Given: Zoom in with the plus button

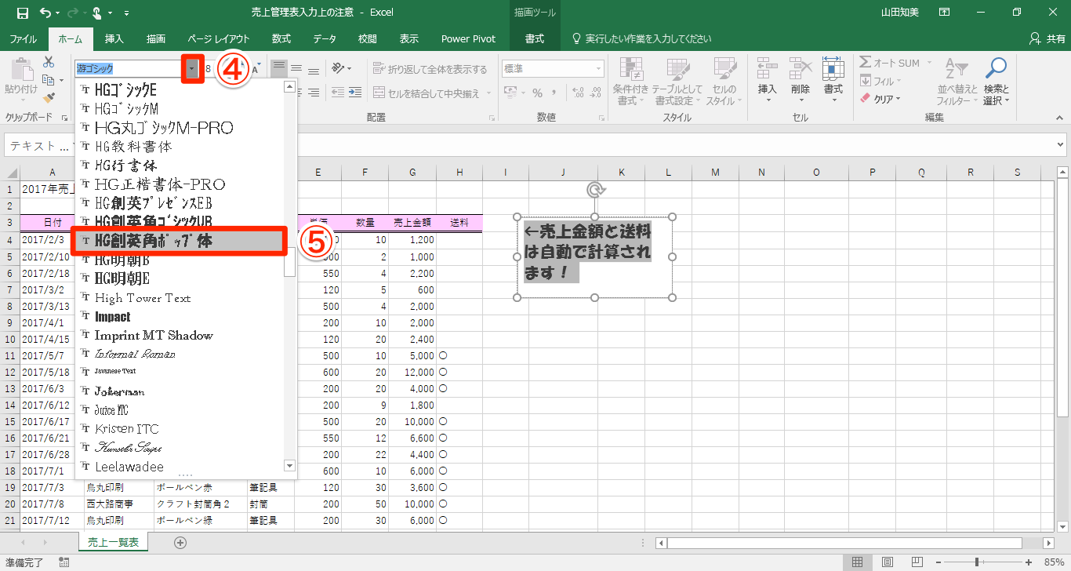Looking at the screenshot, I should 1028,562.
